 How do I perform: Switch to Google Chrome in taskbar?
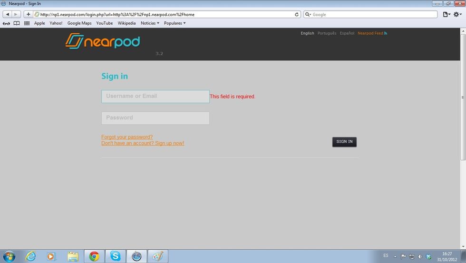click(x=94, y=256)
